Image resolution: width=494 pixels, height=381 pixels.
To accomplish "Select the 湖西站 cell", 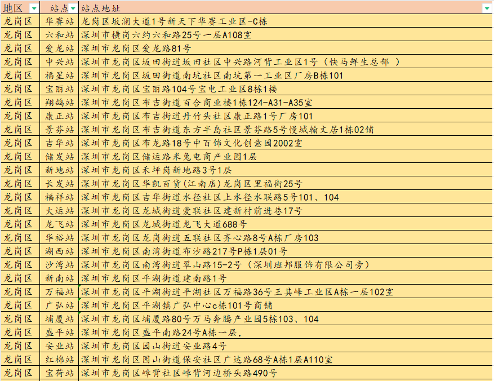I will [x=59, y=251].
